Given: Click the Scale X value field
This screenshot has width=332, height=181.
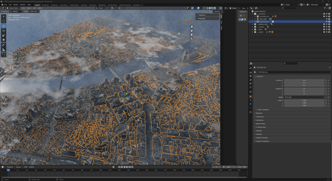Looking at the screenshot, I should (x=304, y=100).
